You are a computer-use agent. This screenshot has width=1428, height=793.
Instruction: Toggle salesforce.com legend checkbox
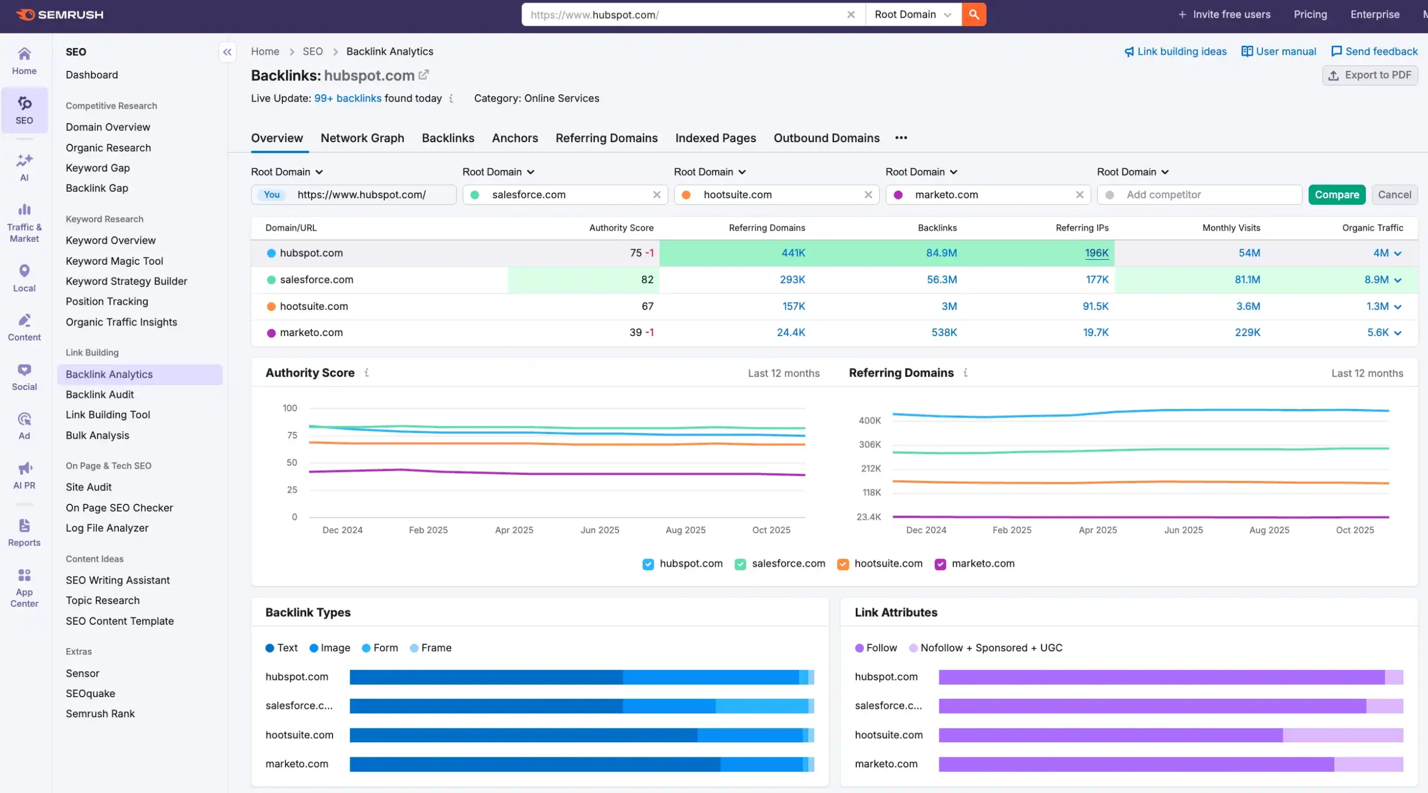click(x=740, y=564)
